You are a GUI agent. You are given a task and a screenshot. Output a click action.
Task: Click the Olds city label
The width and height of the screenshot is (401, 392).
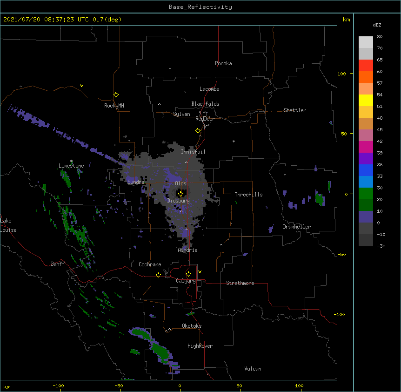coord(180,183)
